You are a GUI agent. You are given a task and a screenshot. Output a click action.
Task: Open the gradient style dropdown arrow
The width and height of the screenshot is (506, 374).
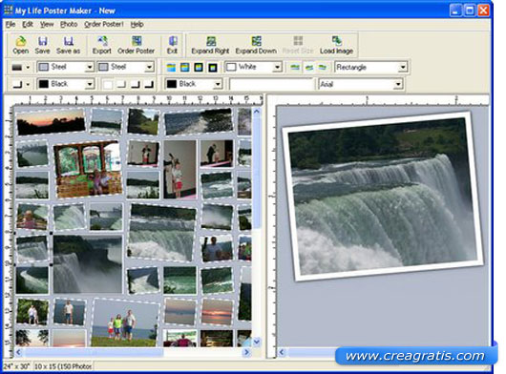pyautogui.click(x=28, y=67)
